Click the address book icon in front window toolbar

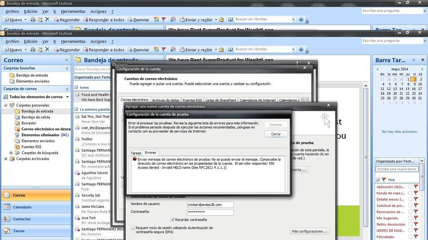click(230, 49)
